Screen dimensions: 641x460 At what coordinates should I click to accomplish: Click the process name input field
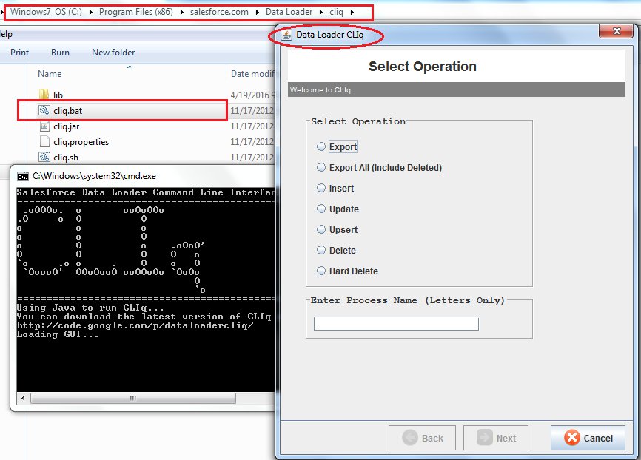[x=396, y=323]
